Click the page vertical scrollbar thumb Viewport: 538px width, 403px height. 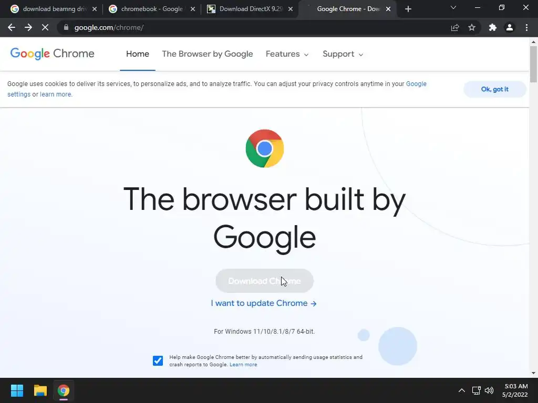pos(533,64)
